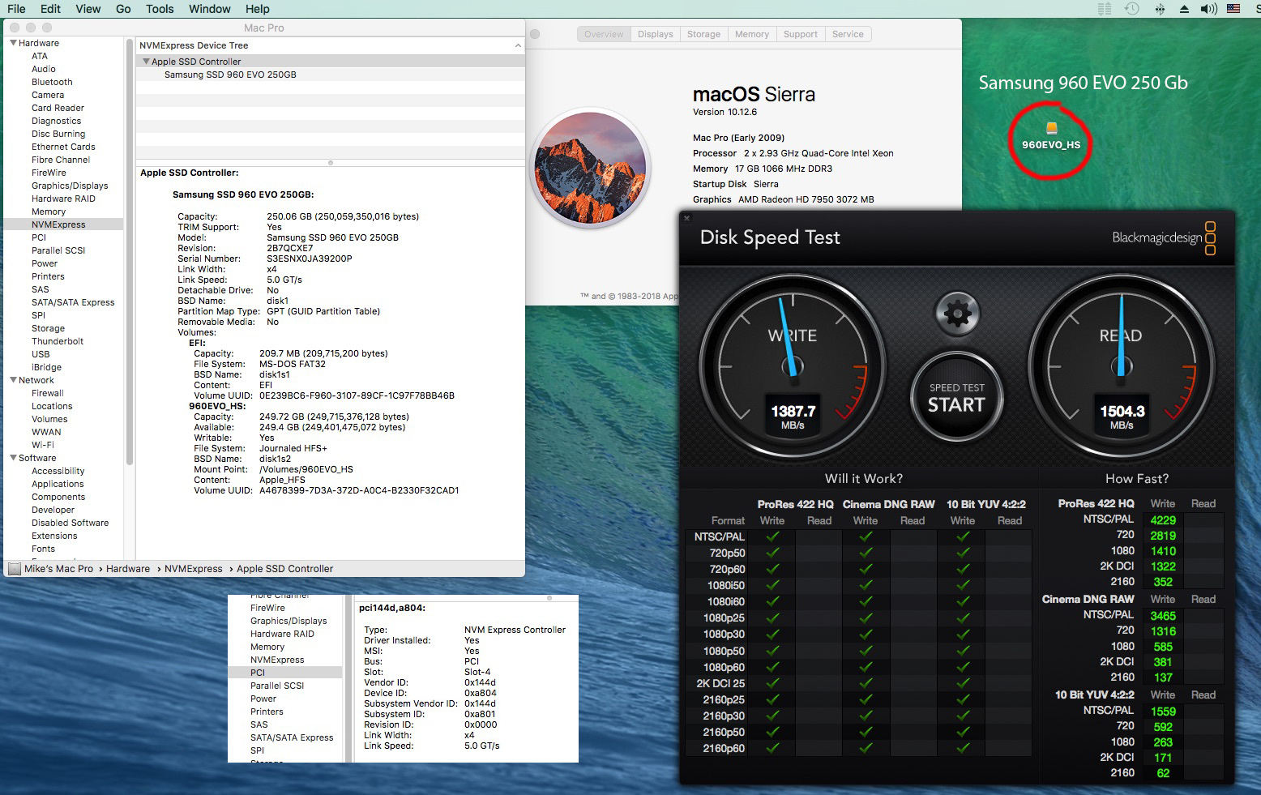Switch to the Support tab
The width and height of the screenshot is (1261, 795).
[x=801, y=34]
